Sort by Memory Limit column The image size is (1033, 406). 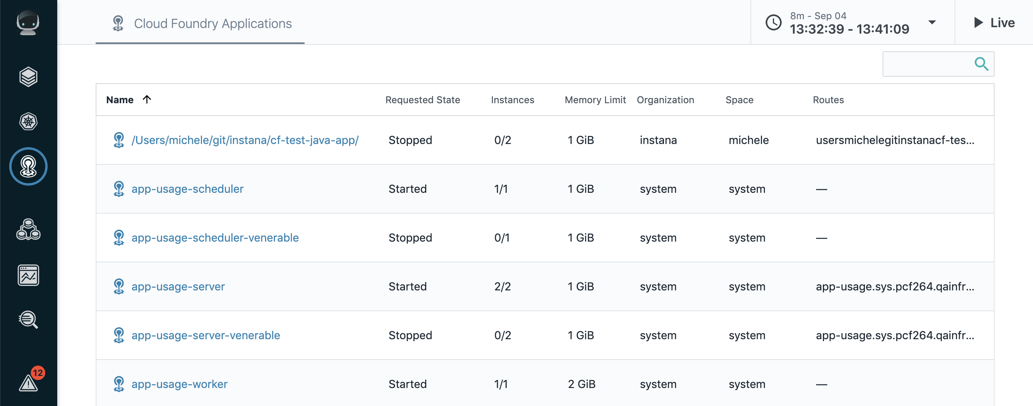click(595, 100)
